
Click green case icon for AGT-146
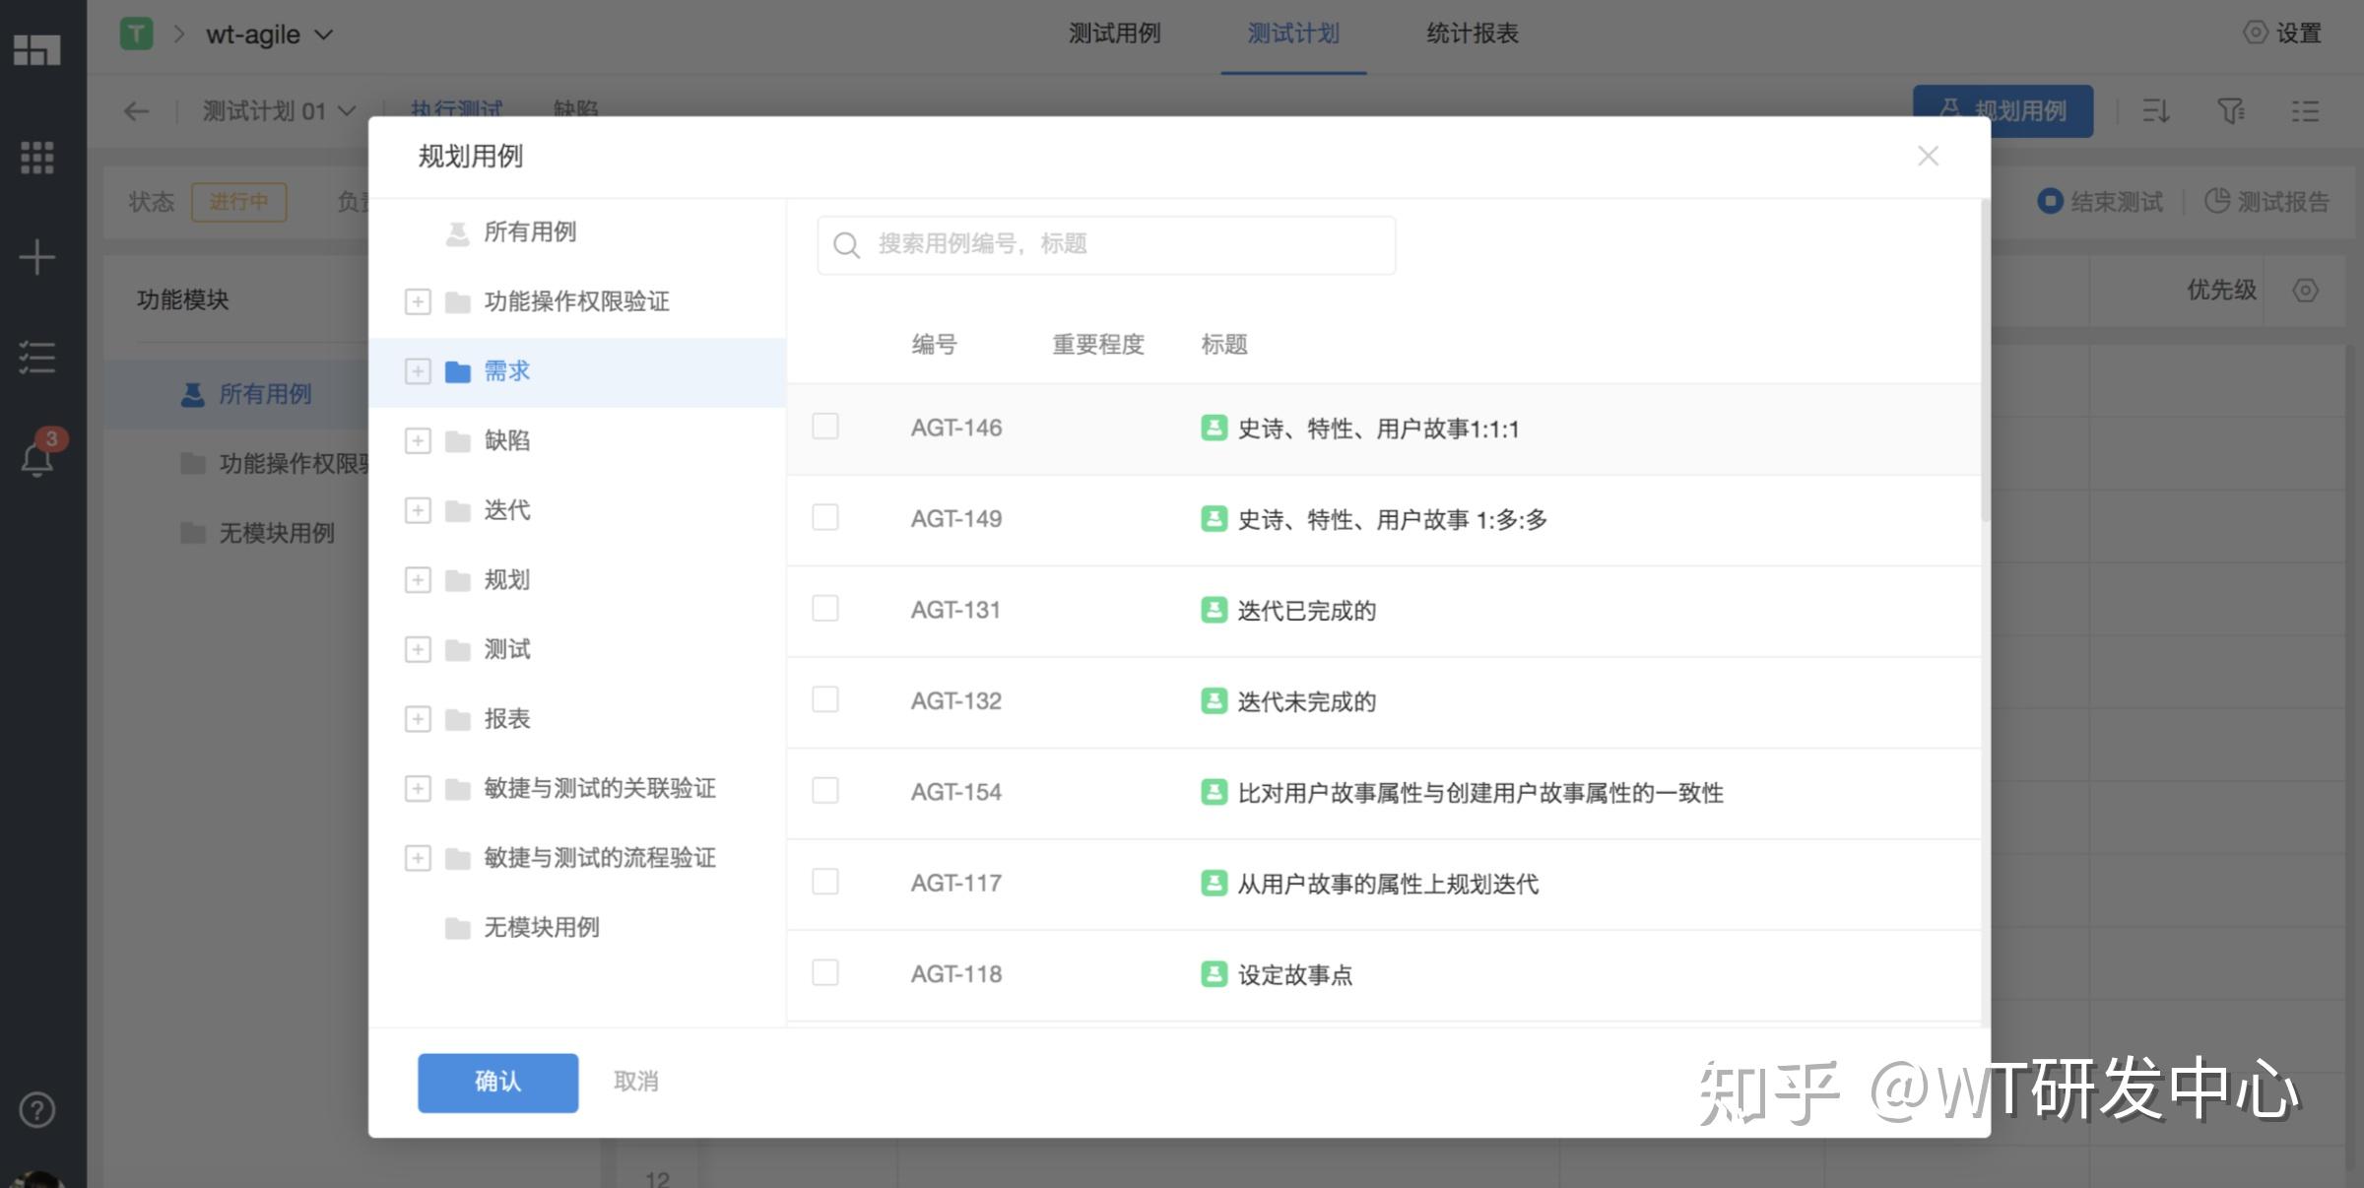coord(1215,428)
